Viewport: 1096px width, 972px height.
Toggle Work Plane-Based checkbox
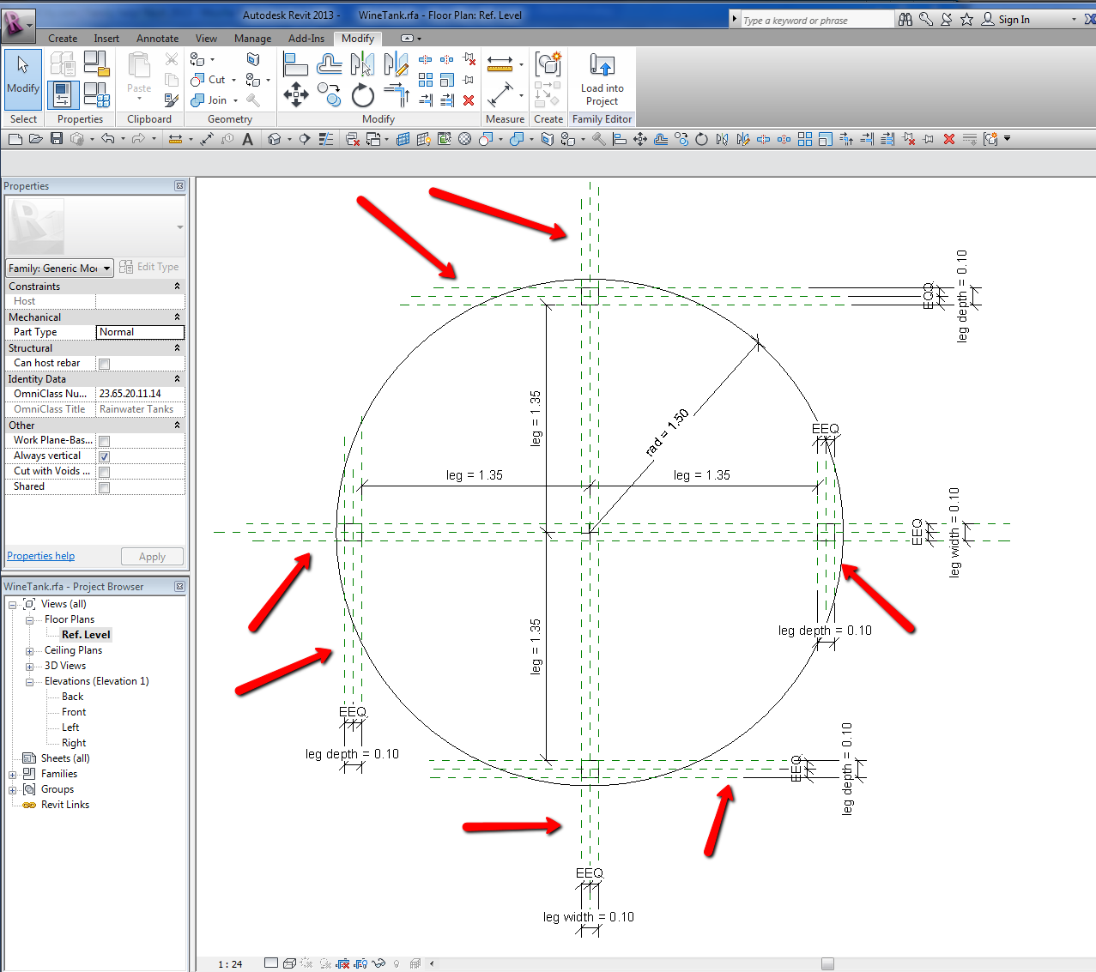(x=104, y=441)
